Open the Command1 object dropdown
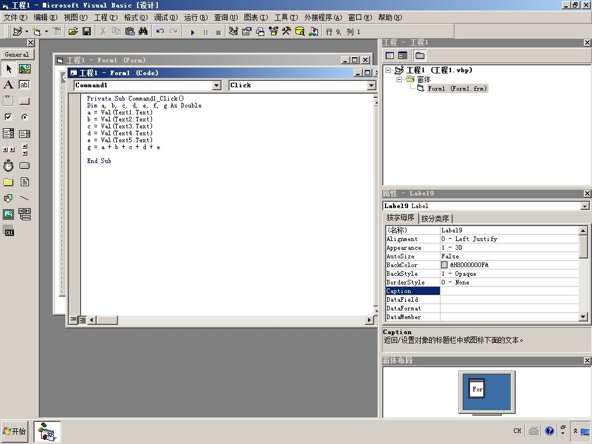592x444 pixels. [216, 86]
